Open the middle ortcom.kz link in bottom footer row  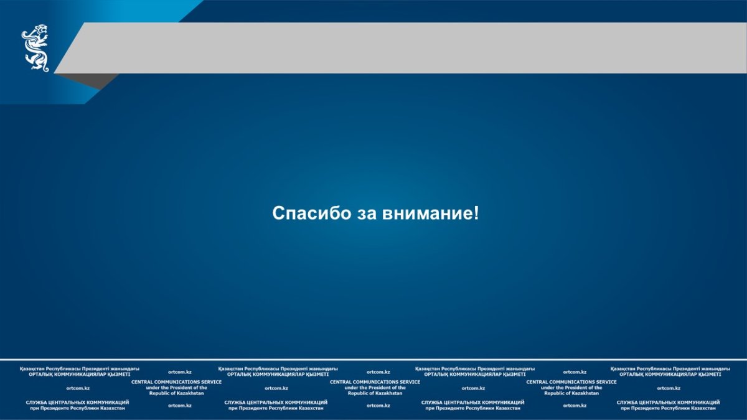coord(378,406)
